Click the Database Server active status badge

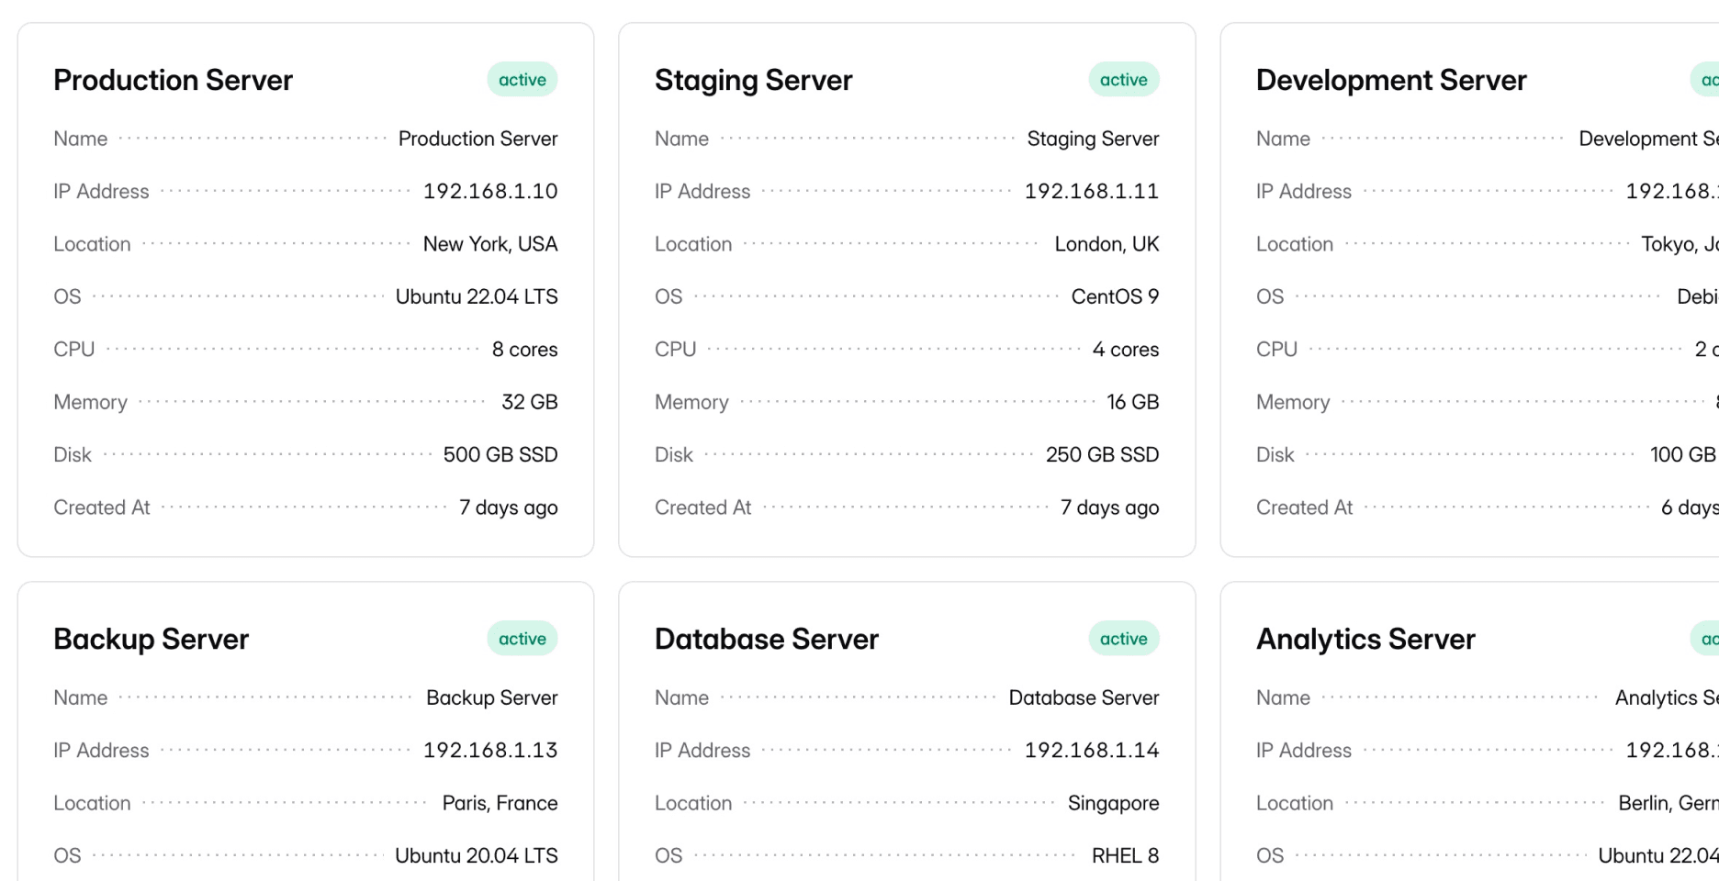click(x=1123, y=639)
